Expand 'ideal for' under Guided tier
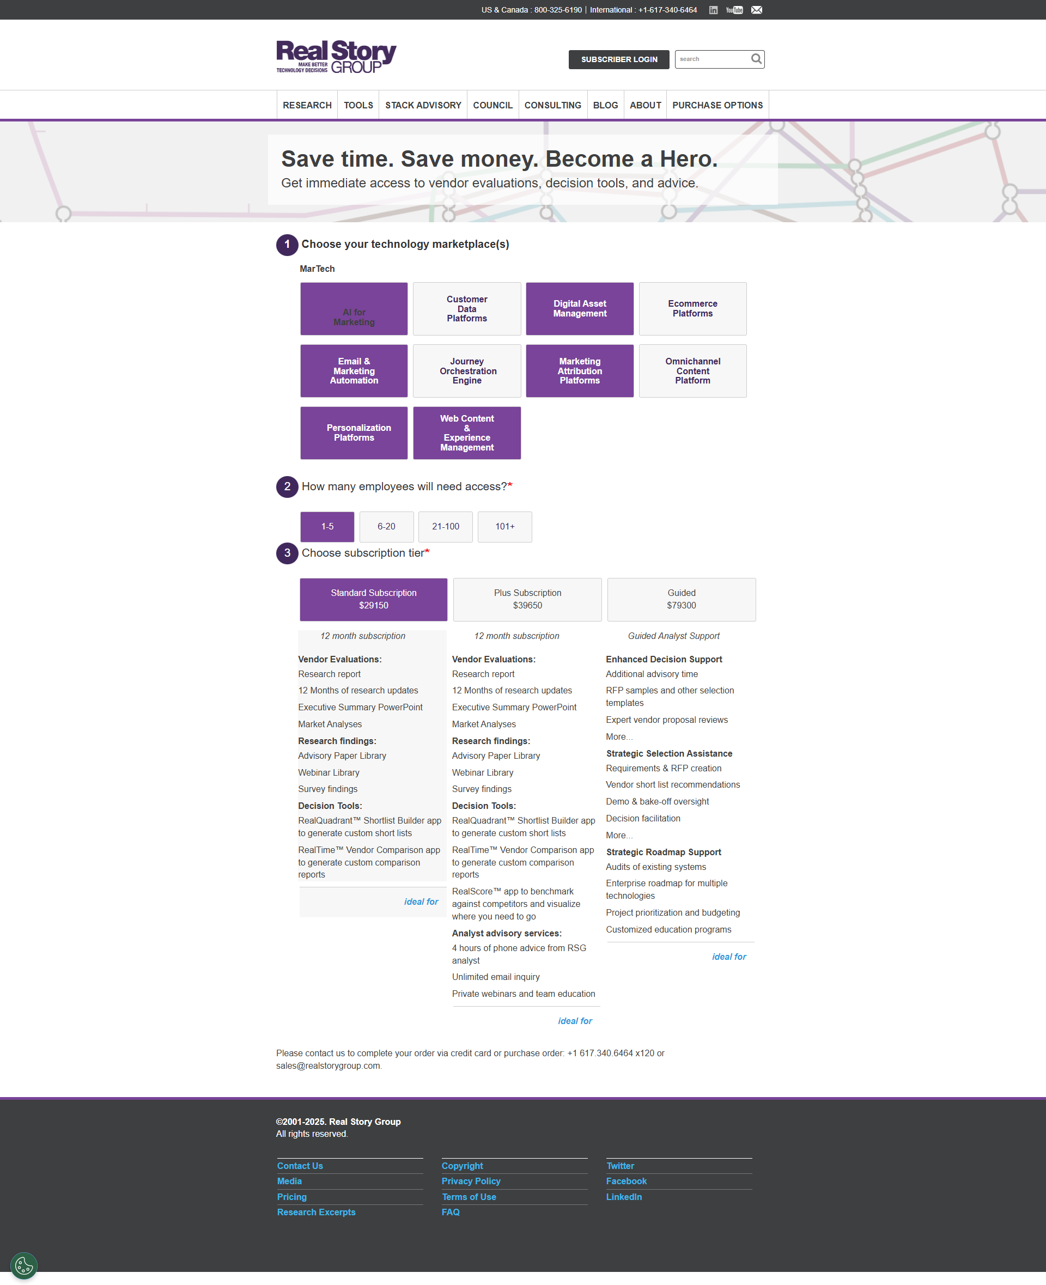Viewport: 1046px width, 1285px height. point(729,957)
